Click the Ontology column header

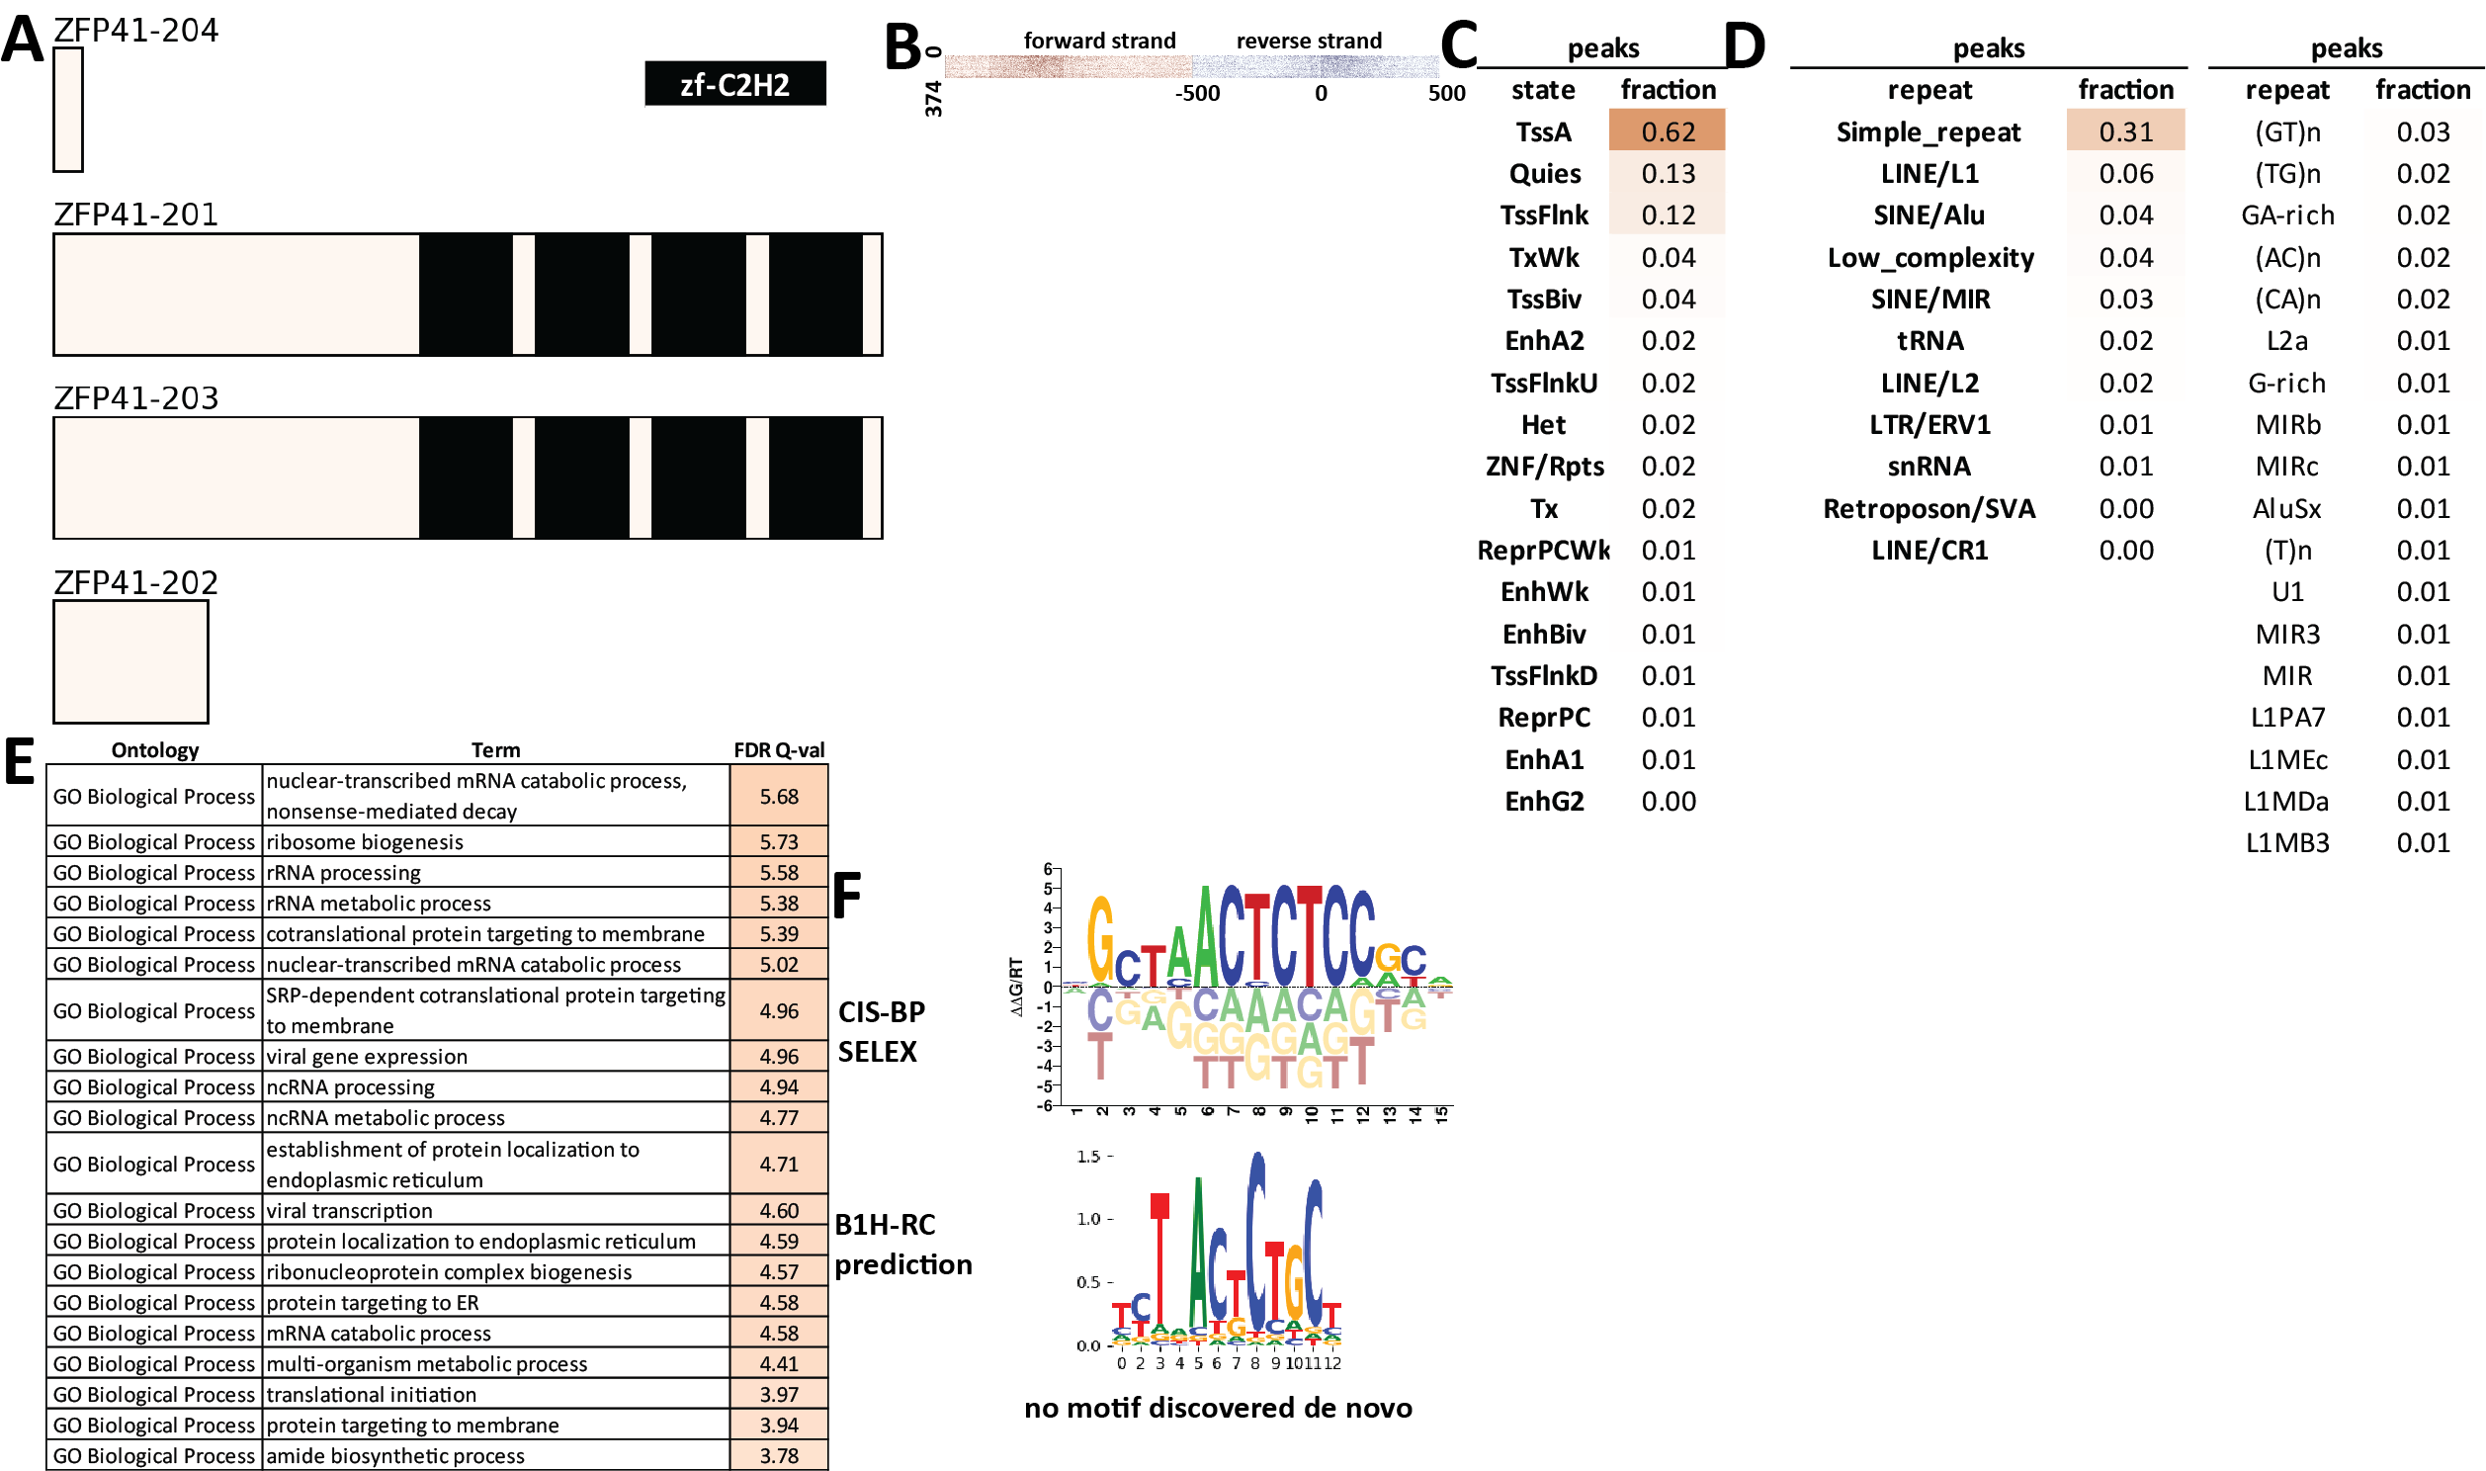coord(154,749)
